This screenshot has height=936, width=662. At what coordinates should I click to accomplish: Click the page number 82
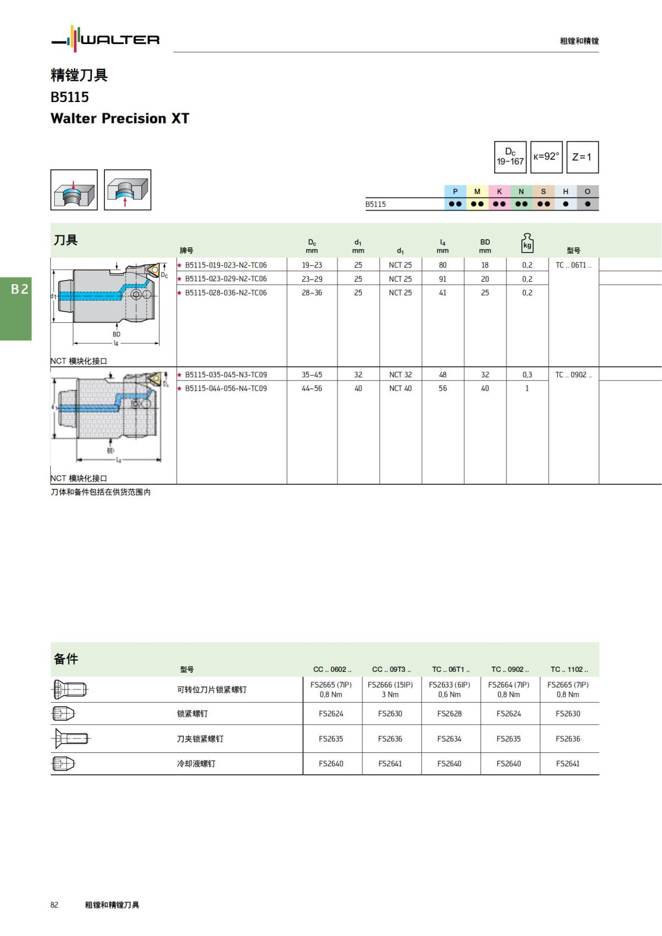[54, 905]
